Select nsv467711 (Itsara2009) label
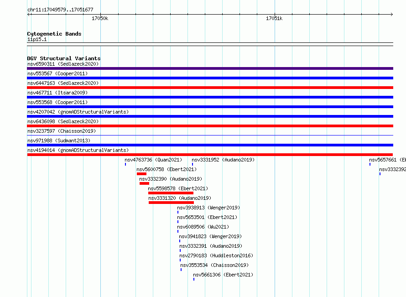This screenshot has width=406, height=297. pos(57,93)
